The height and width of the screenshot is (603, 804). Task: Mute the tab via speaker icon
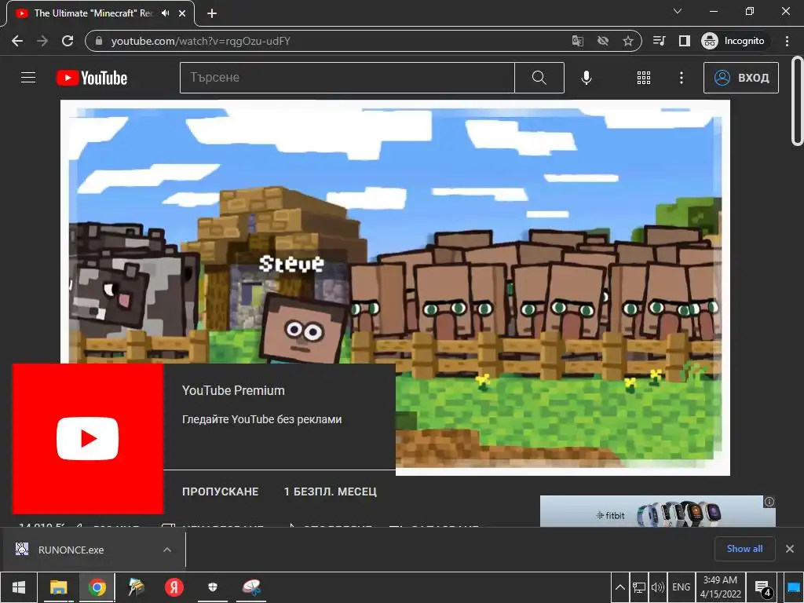[x=165, y=13]
